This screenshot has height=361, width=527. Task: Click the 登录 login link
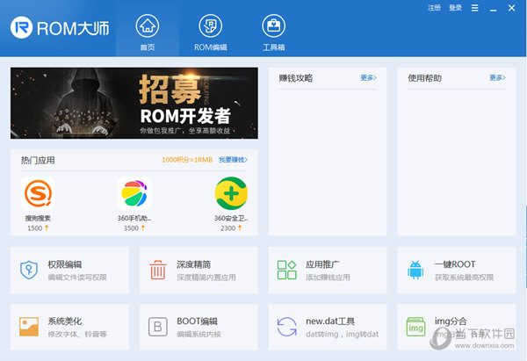[455, 8]
